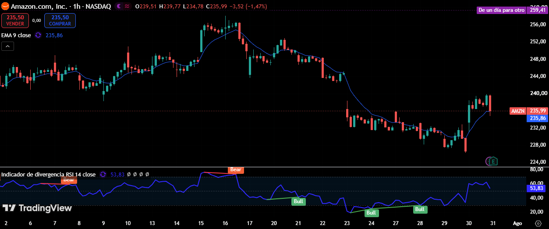This screenshot has width=549, height=229.
Task: Open chart settings gear on time axis
Action: [x=538, y=223]
